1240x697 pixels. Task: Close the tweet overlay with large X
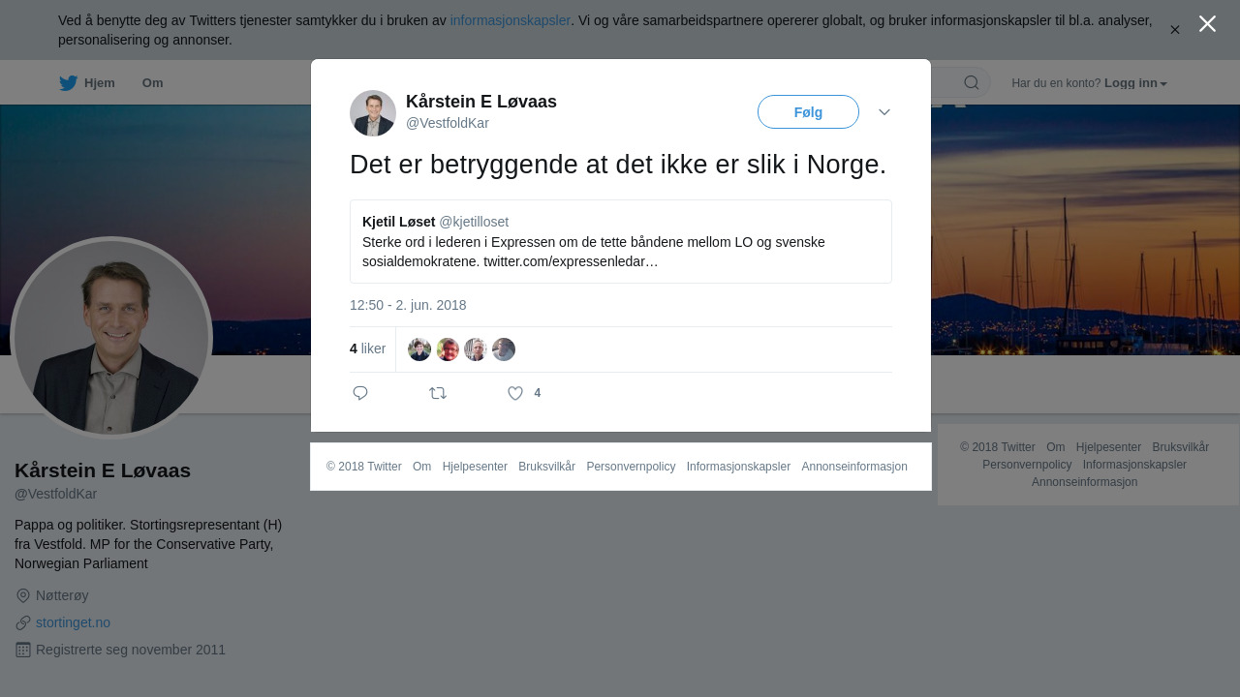pos(1207,24)
